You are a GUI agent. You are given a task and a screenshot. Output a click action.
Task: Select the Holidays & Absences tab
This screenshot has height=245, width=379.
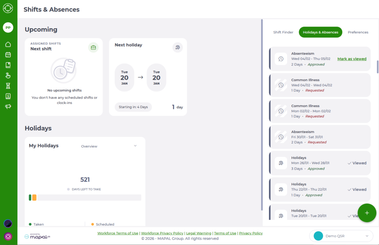click(x=321, y=32)
